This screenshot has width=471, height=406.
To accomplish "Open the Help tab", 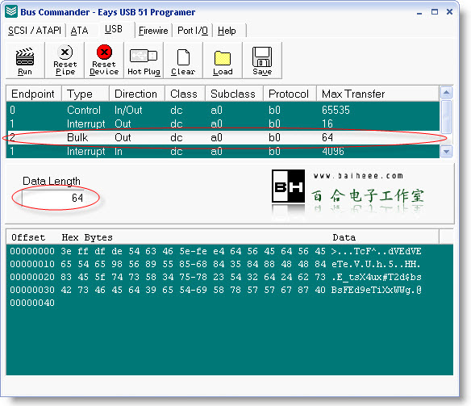I will pyautogui.click(x=227, y=31).
